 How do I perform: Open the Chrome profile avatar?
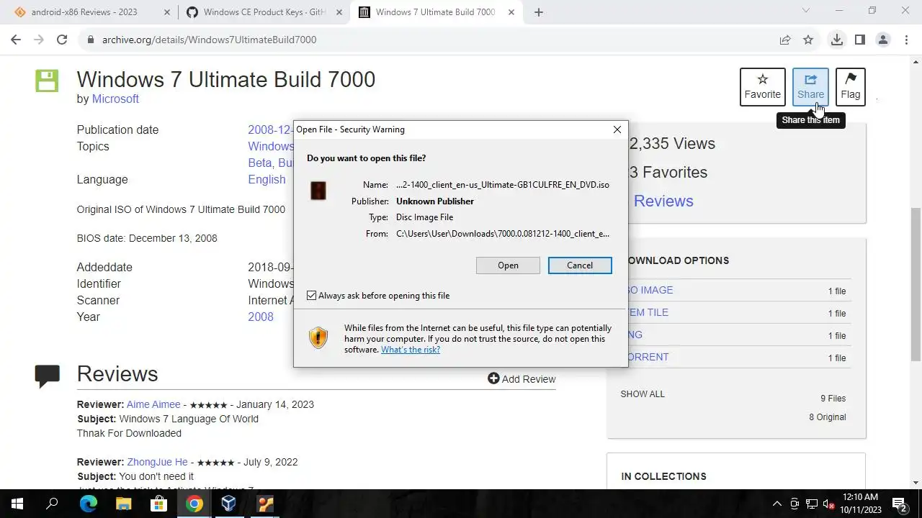pyautogui.click(x=882, y=40)
